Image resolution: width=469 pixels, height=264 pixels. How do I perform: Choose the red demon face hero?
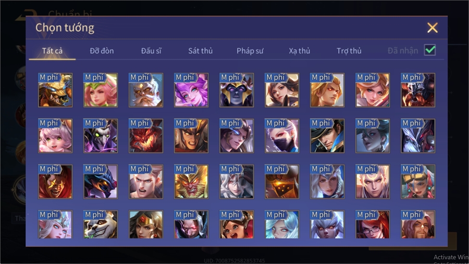click(x=146, y=136)
